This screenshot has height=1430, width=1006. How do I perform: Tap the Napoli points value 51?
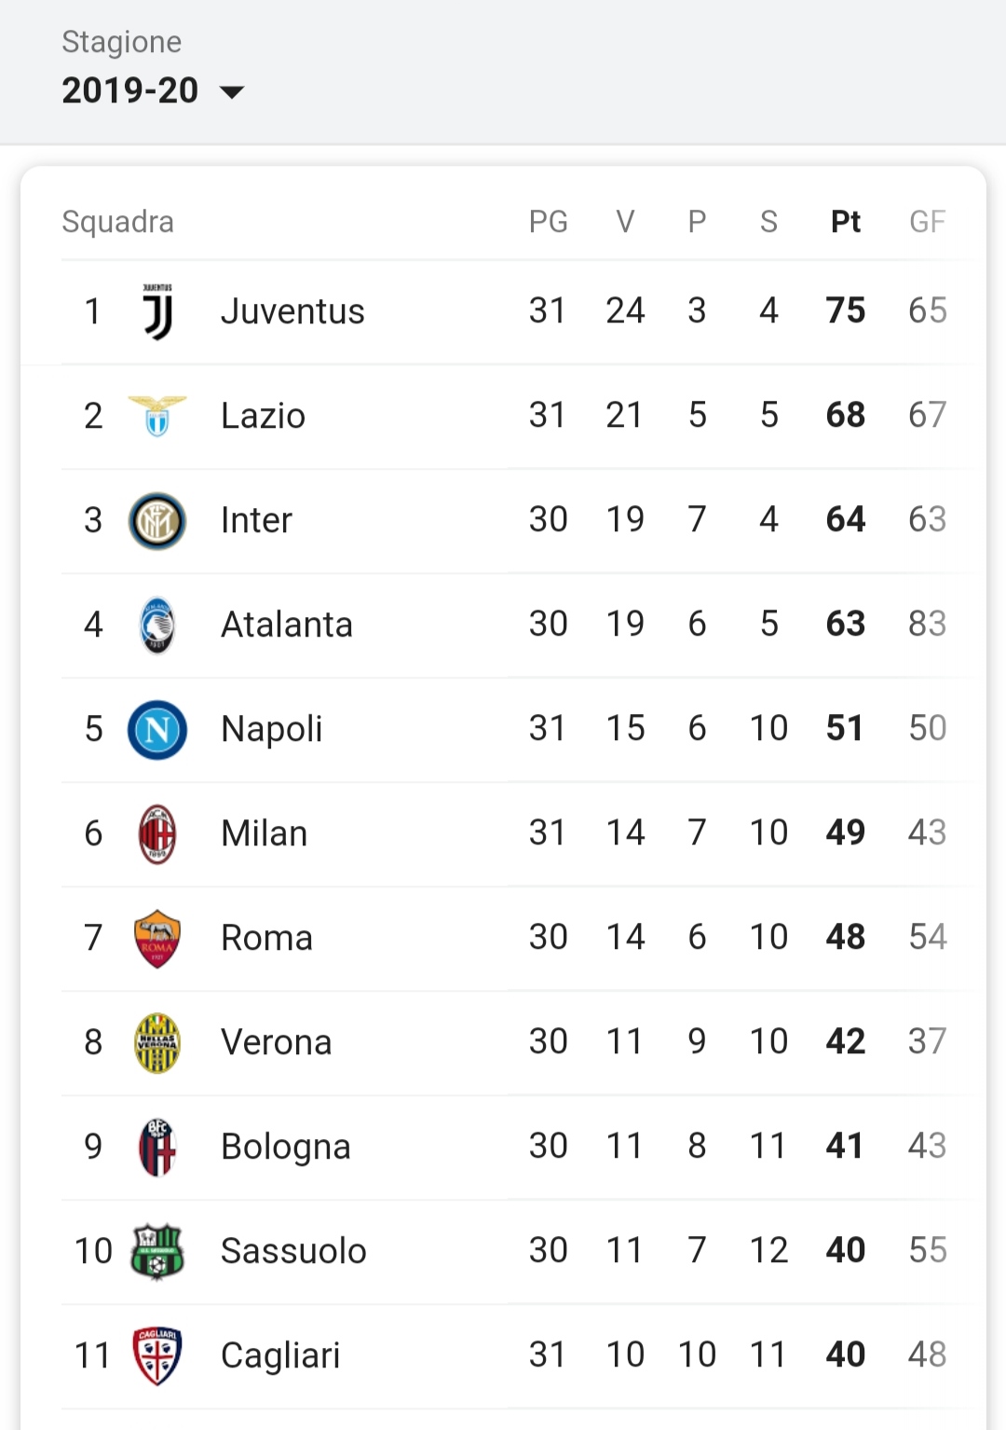[x=845, y=728]
